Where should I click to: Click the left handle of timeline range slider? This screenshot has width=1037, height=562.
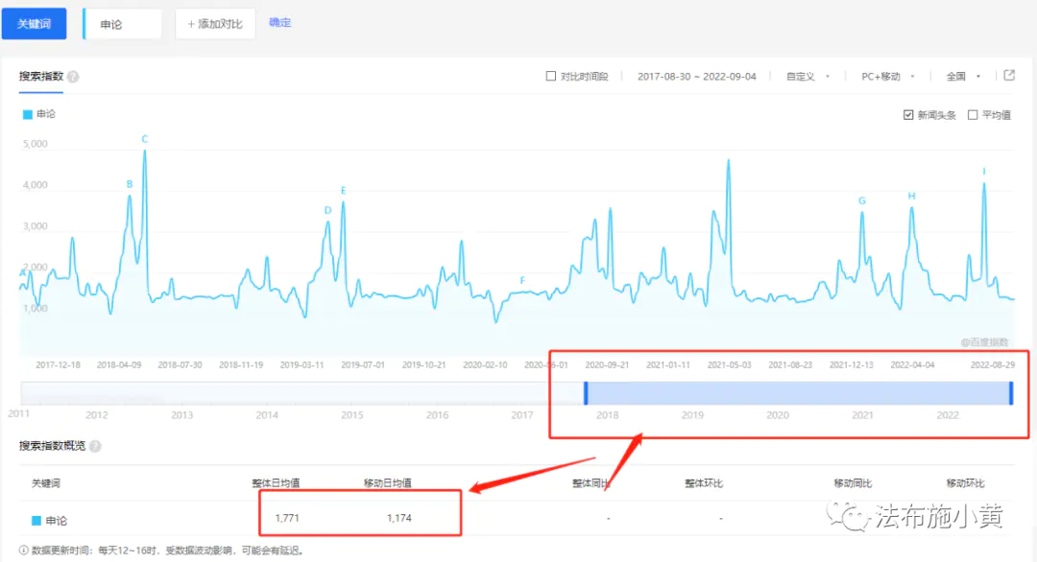(x=585, y=393)
